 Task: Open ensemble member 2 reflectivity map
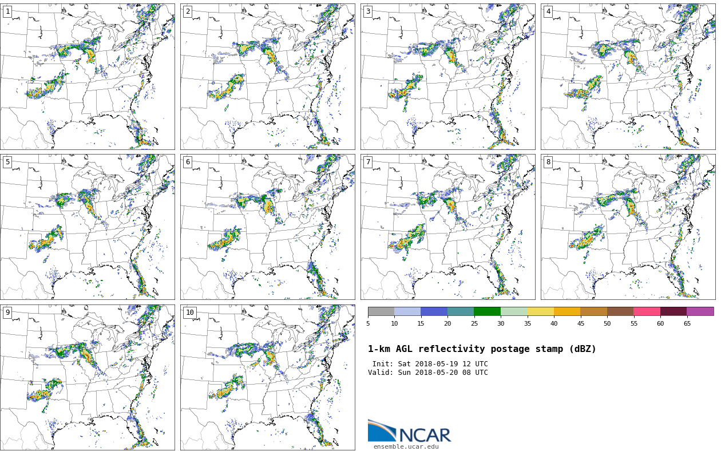[x=267, y=77]
